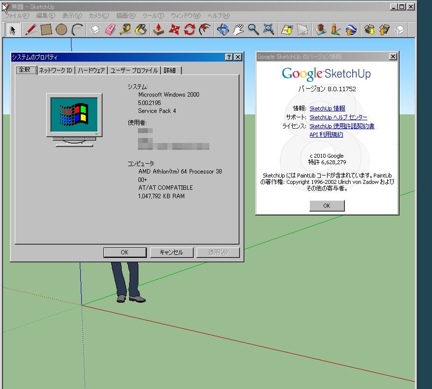The image size is (432, 389).
Task: Click the "c 2010 Google" copyright text
Action: click(x=327, y=156)
